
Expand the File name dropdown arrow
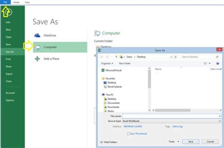pos(219,116)
